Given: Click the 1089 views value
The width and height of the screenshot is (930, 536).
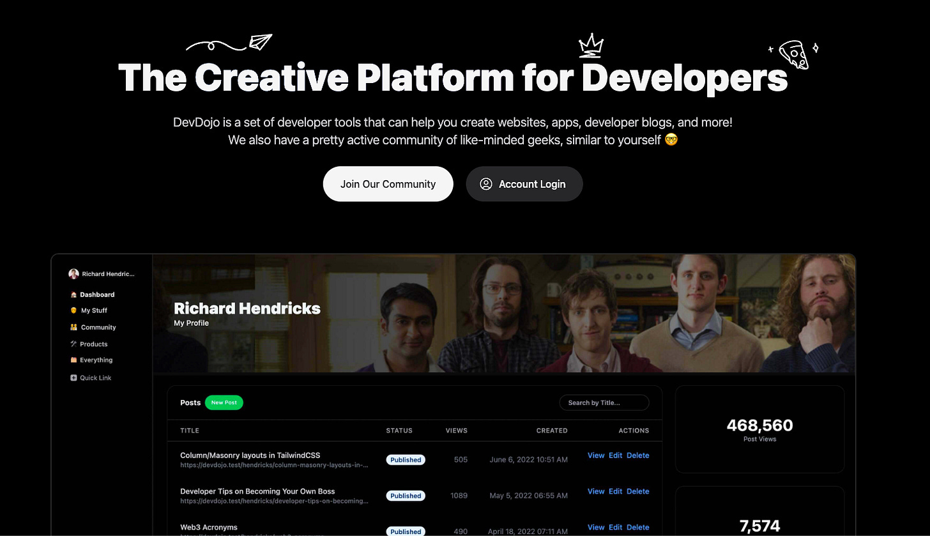Looking at the screenshot, I should pyautogui.click(x=459, y=496).
